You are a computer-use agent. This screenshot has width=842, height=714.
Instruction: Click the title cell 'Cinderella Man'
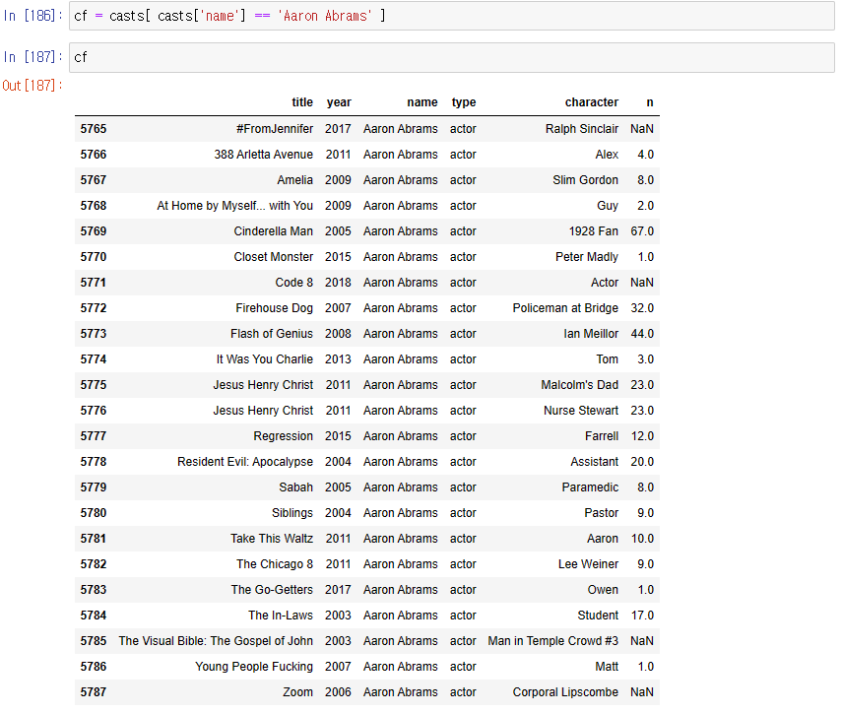274,231
